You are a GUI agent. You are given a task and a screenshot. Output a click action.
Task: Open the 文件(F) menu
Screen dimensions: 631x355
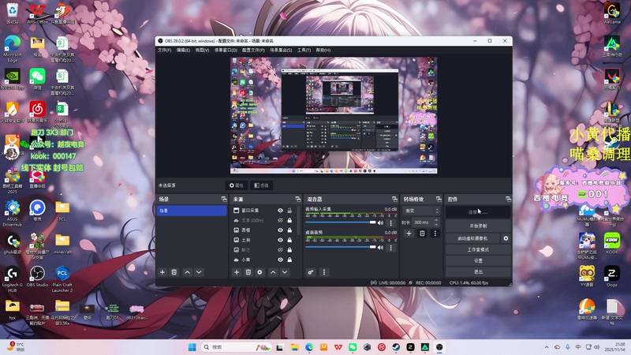click(x=164, y=50)
